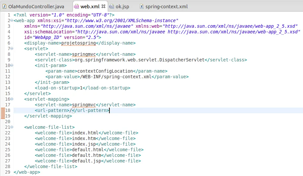Collapse the servlet-mapping block at line 16

click(12, 99)
